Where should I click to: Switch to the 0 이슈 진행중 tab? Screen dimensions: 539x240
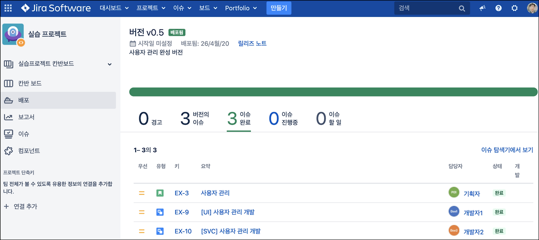point(283,119)
